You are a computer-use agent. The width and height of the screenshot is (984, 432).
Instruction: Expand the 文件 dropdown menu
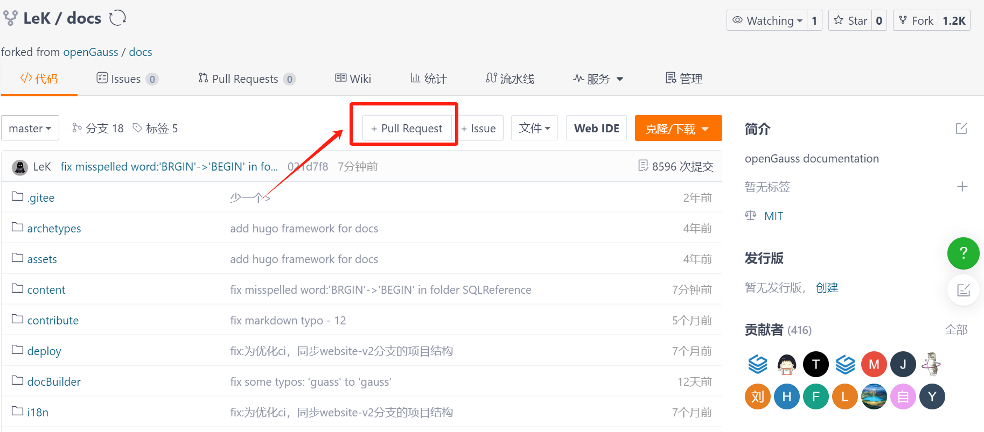(x=534, y=129)
